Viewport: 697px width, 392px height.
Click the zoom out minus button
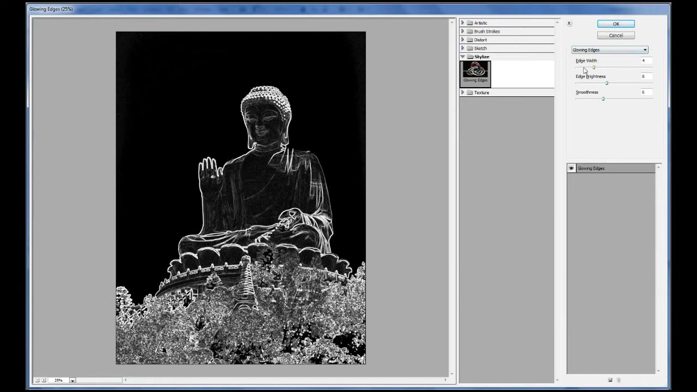(x=37, y=380)
